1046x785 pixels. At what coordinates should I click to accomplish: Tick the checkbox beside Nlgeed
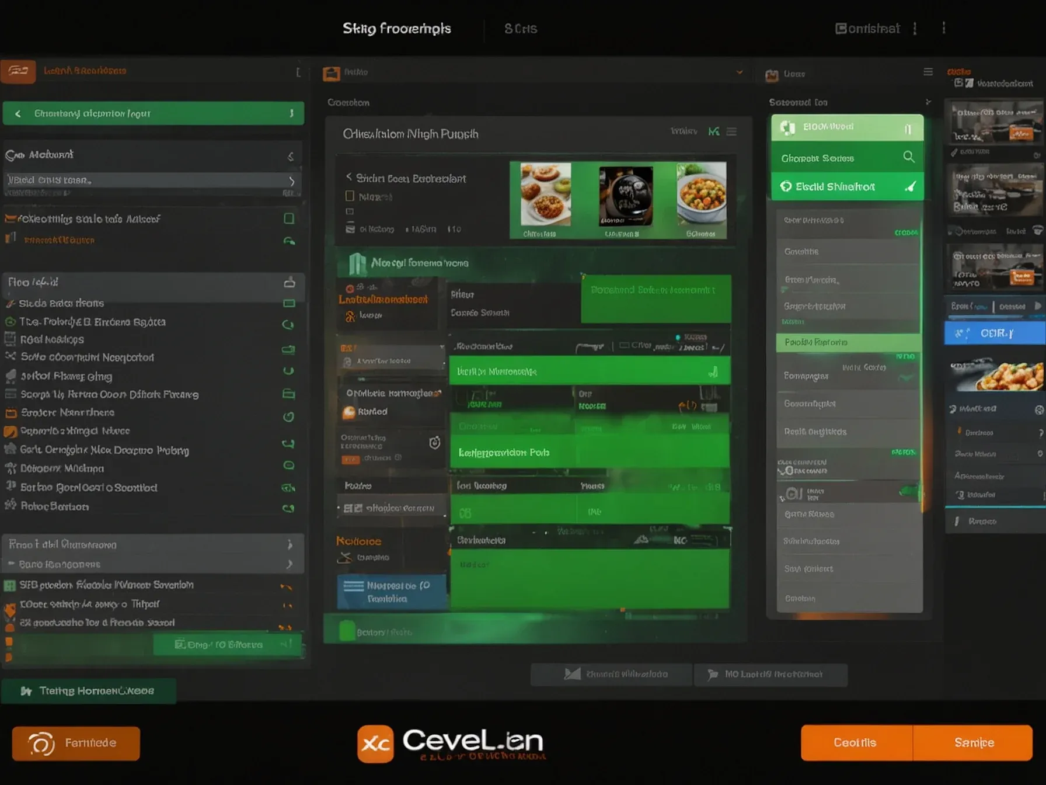(350, 196)
